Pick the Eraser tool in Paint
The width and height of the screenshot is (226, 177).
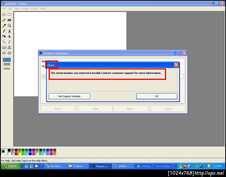pos(4,20)
